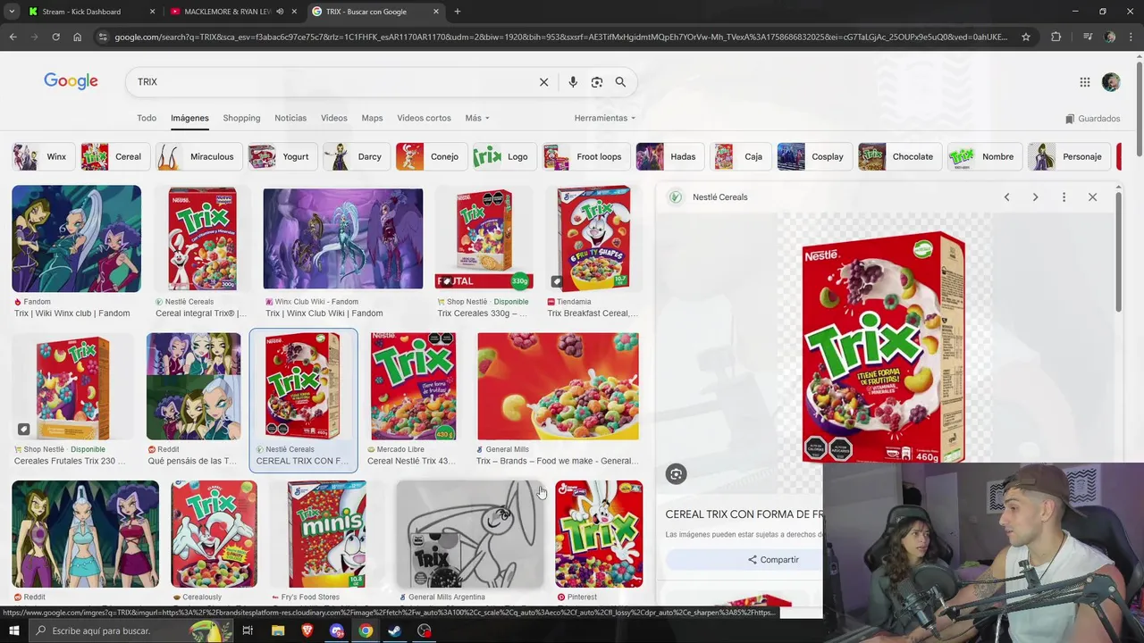Reload the current page
The height and width of the screenshot is (643, 1144).
(x=55, y=37)
